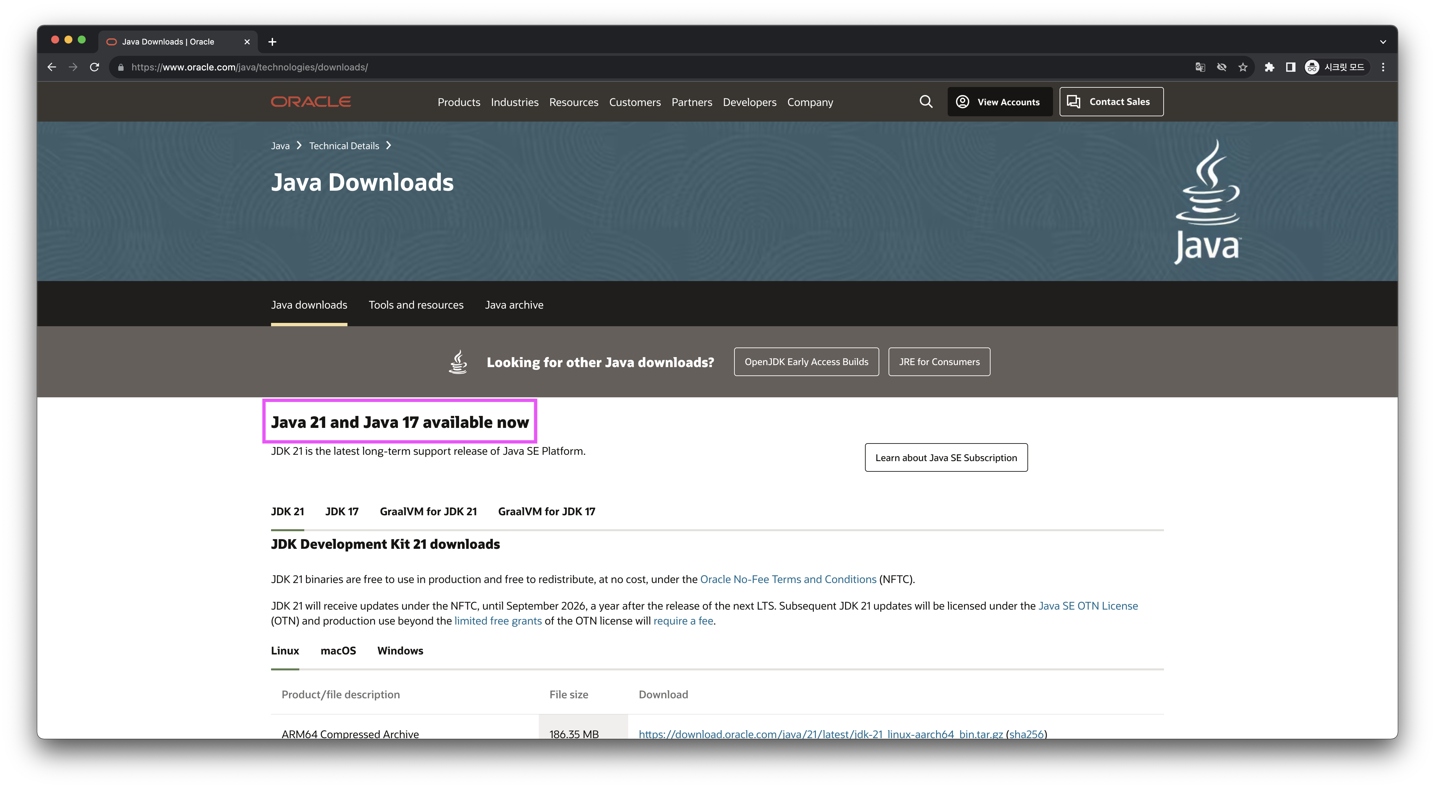Select GraalVM for JDK 17 tab
1435x788 pixels.
click(x=546, y=511)
